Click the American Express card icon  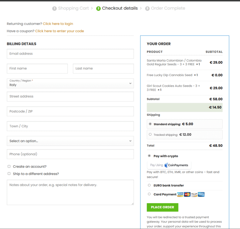click(x=201, y=194)
